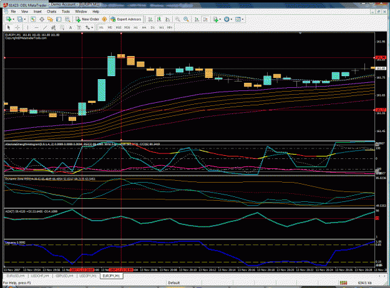
Task: Open the Tools menu
Action: [x=66, y=11]
